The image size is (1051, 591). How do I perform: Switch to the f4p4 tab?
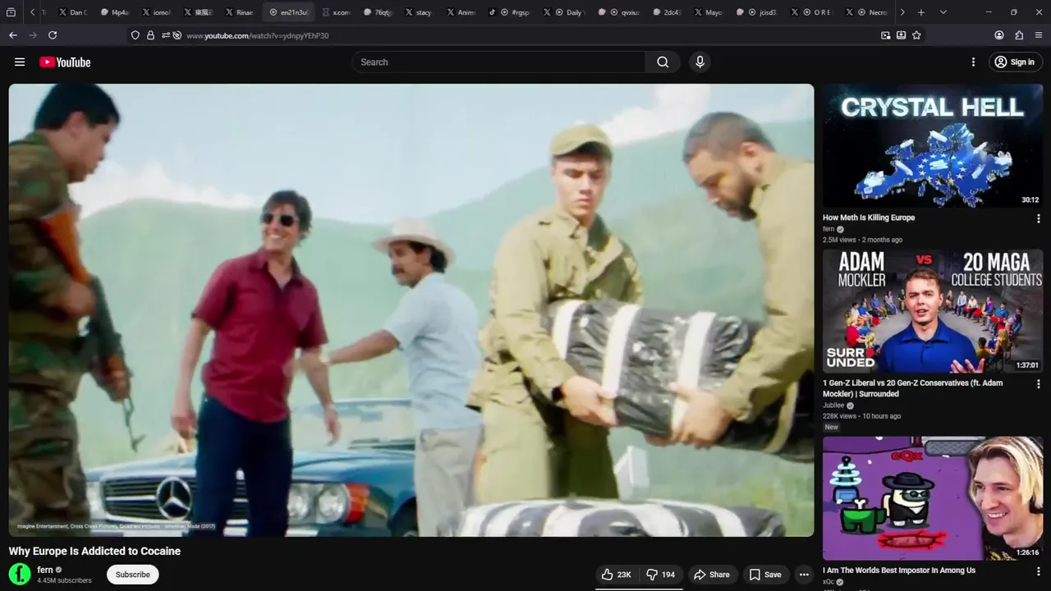pos(114,12)
